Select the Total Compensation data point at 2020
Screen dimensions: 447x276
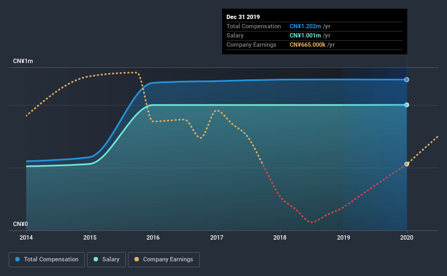click(407, 80)
